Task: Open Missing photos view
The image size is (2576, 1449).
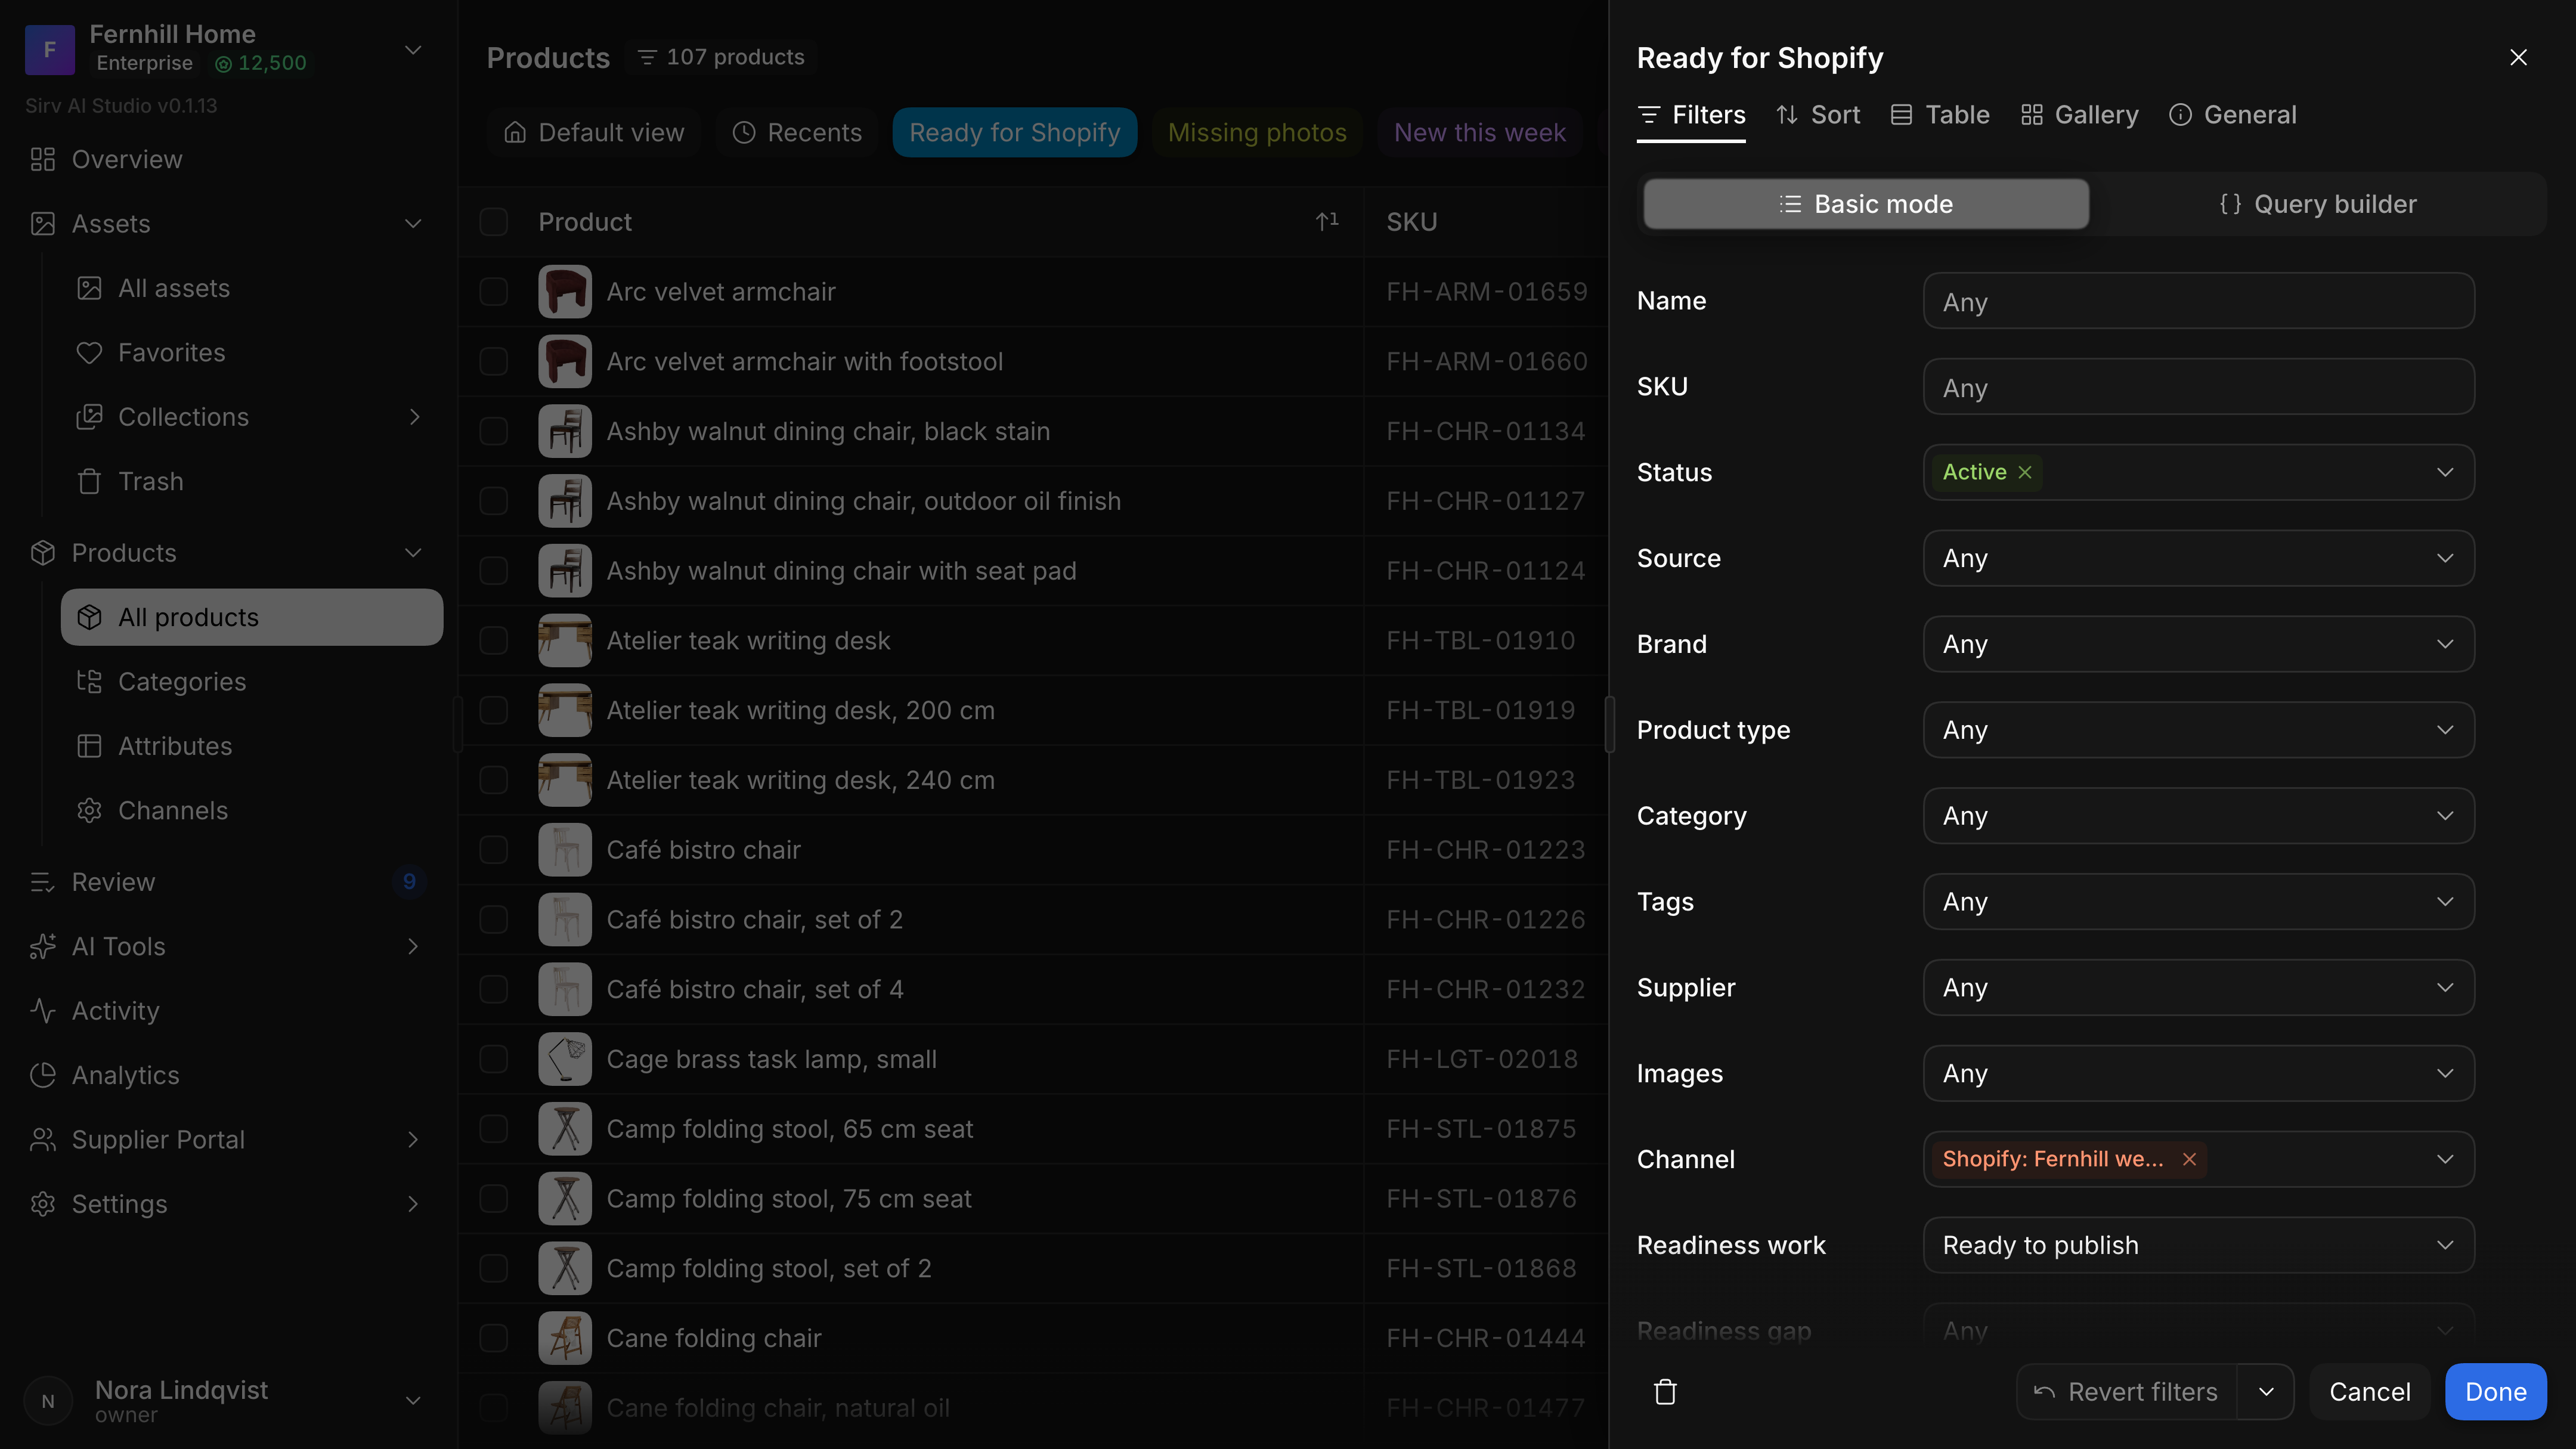Action: pyautogui.click(x=1257, y=132)
